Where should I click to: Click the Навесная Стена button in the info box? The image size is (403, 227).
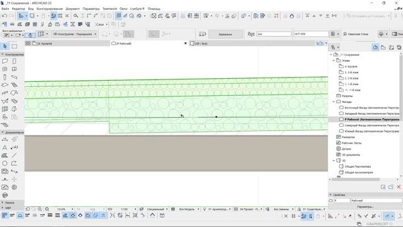(x=356, y=34)
